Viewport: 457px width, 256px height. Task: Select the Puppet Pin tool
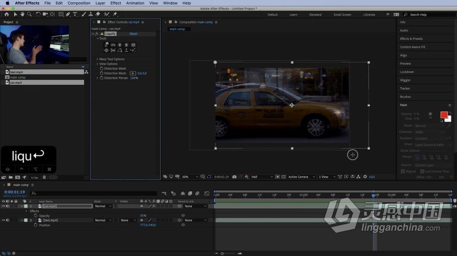(115, 14)
